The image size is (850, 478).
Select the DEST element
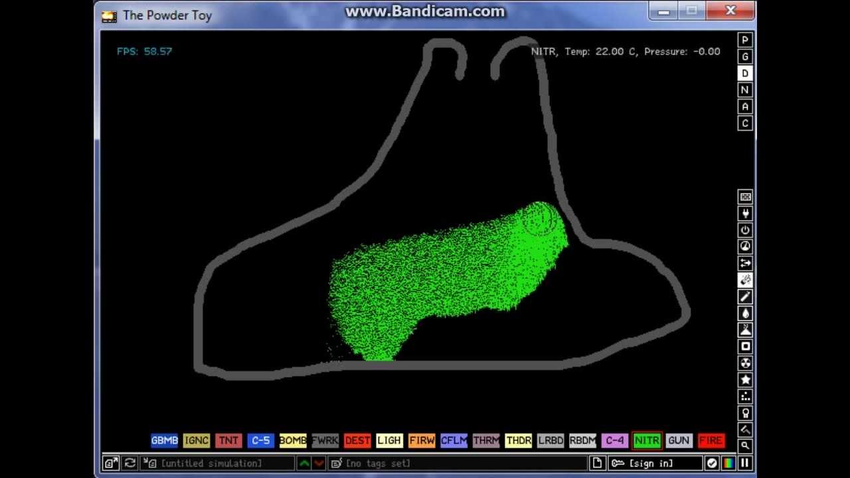click(x=357, y=440)
